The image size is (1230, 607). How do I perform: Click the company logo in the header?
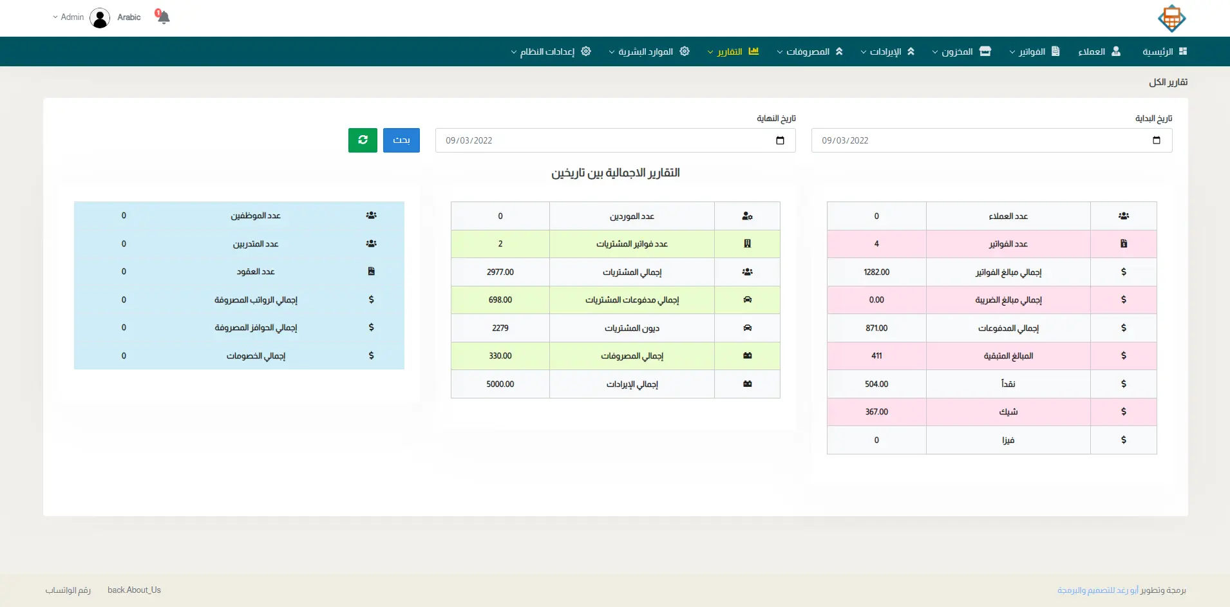1171,18
